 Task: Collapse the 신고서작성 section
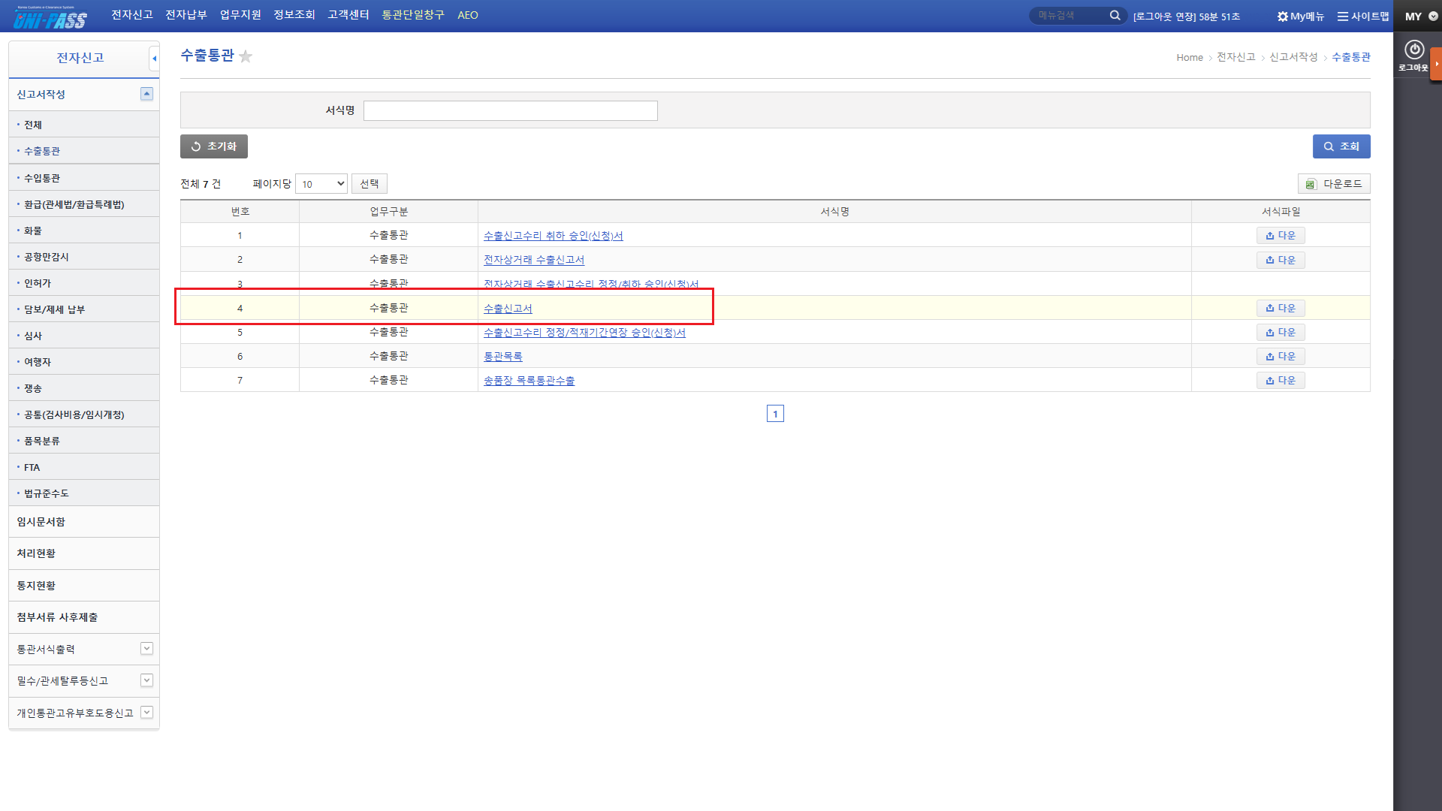tap(146, 94)
